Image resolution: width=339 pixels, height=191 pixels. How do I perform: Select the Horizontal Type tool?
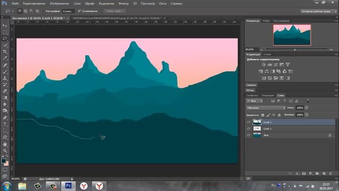[x=5, y=124]
